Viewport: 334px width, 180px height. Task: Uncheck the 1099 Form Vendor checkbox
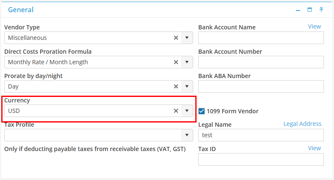click(x=202, y=111)
